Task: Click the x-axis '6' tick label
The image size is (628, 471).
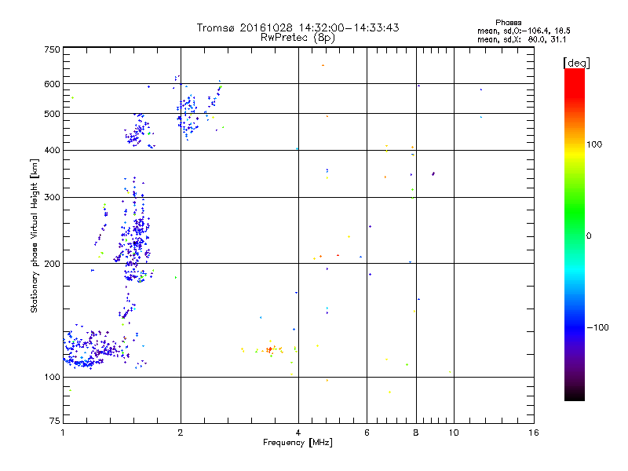Action: tap(367, 433)
